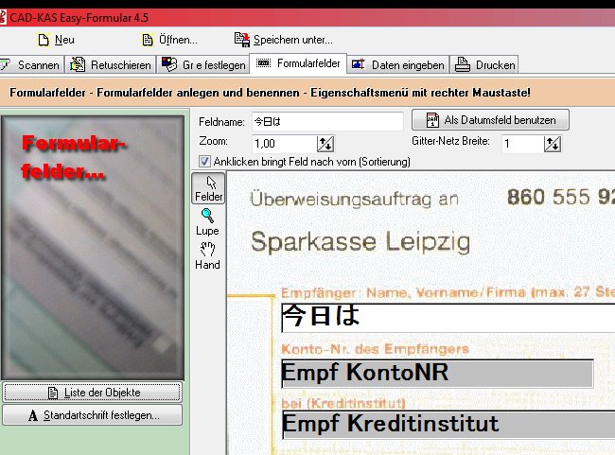The height and width of the screenshot is (455, 615).
Task: Select the Hand pan tool
Action: [207, 255]
